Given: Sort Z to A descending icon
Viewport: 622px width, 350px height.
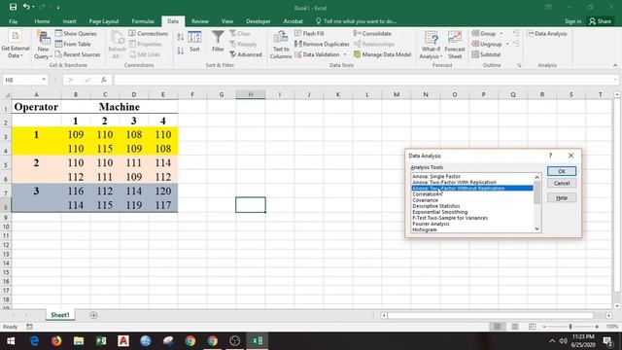Looking at the screenshot, I should (x=181, y=51).
